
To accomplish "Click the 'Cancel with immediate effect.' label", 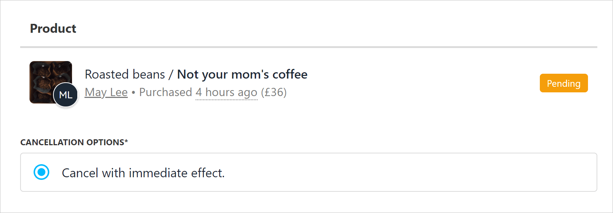I will [x=143, y=173].
